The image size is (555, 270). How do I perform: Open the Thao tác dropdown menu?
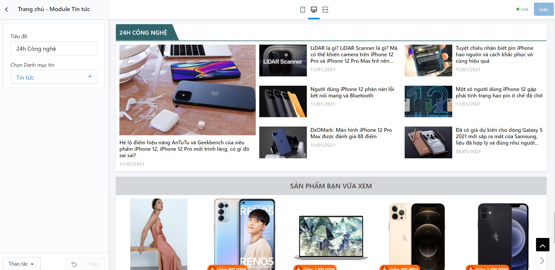(22, 264)
